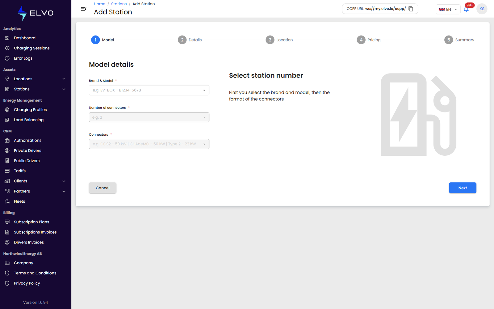Open the Brand & Model dropdown

click(x=149, y=90)
